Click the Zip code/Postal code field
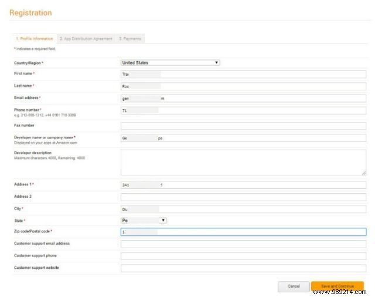Image resolution: width=375 pixels, height=297 pixels. [x=243, y=232]
